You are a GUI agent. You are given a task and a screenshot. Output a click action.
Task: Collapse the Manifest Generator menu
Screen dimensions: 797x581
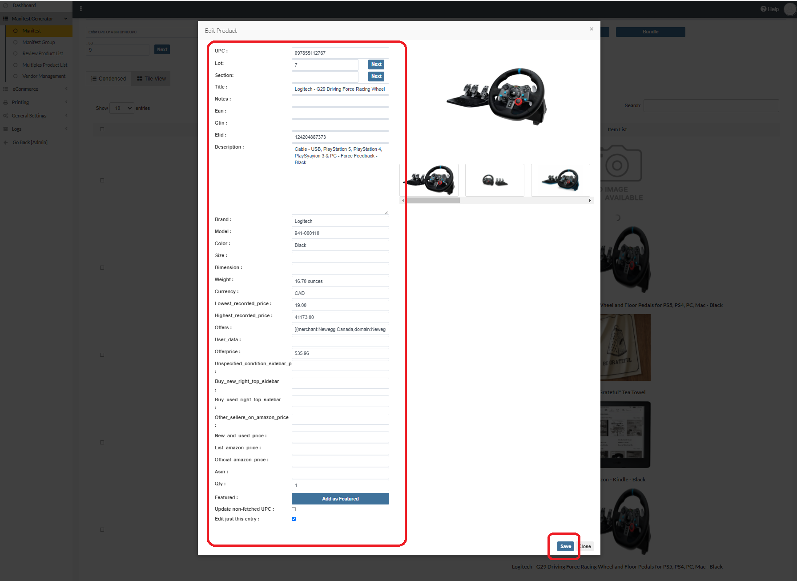coord(36,19)
